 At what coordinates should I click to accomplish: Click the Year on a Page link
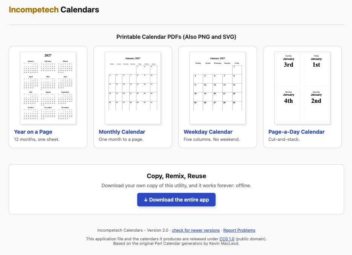click(x=33, y=132)
